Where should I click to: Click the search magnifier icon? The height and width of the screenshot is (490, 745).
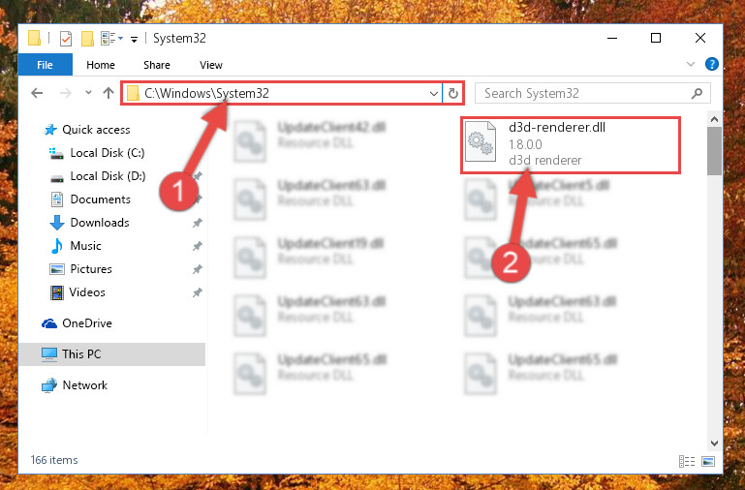pos(697,94)
